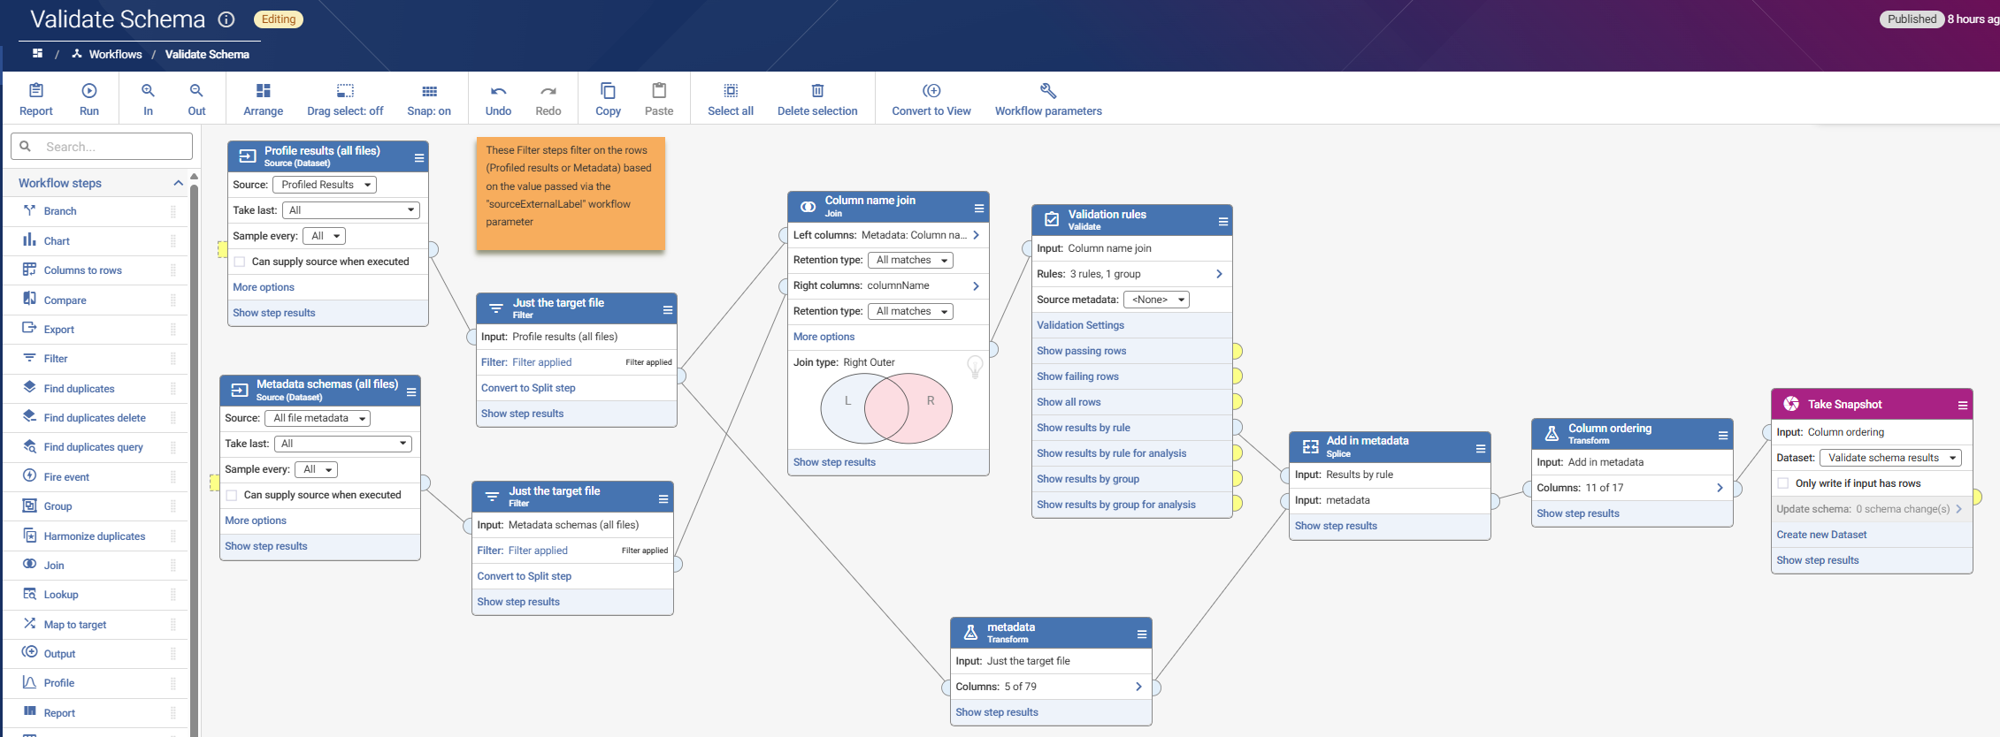Open Column name join step menu

pyautogui.click(x=979, y=208)
